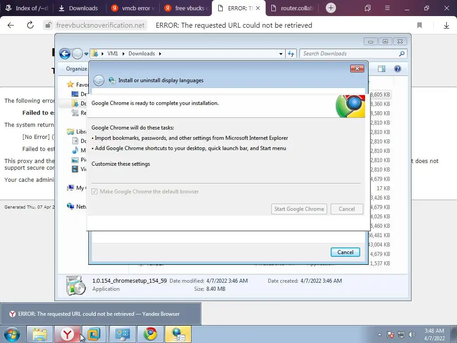Select Libraries in the navigation pane
The width and height of the screenshot is (457, 343).
pos(78,132)
